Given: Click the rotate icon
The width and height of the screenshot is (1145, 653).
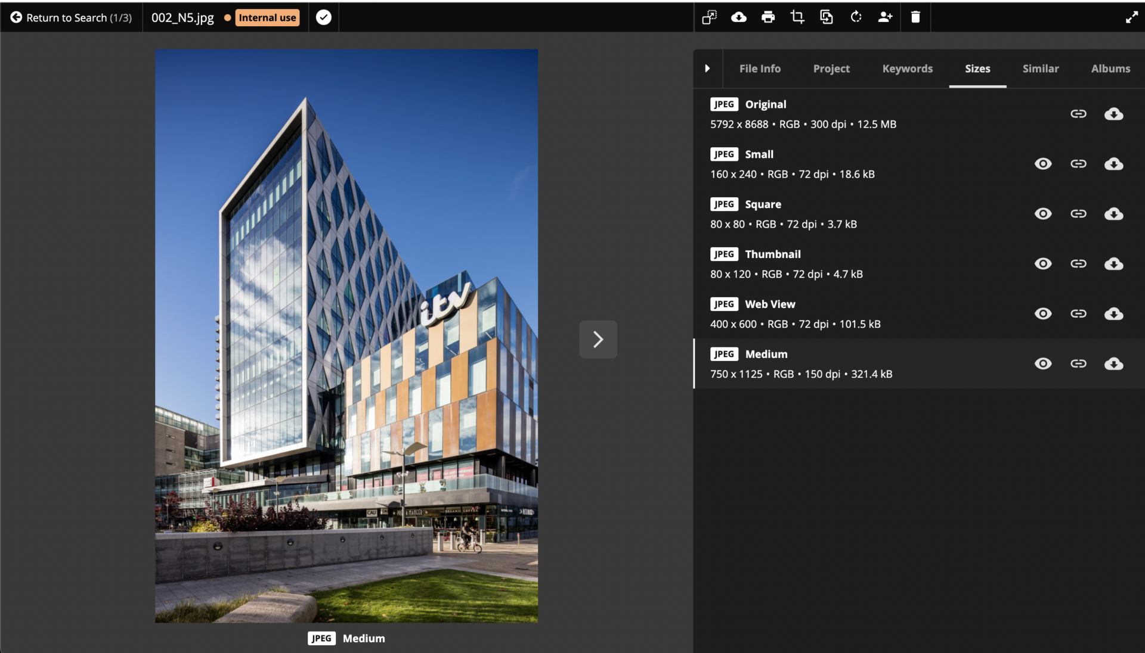Looking at the screenshot, I should point(856,17).
